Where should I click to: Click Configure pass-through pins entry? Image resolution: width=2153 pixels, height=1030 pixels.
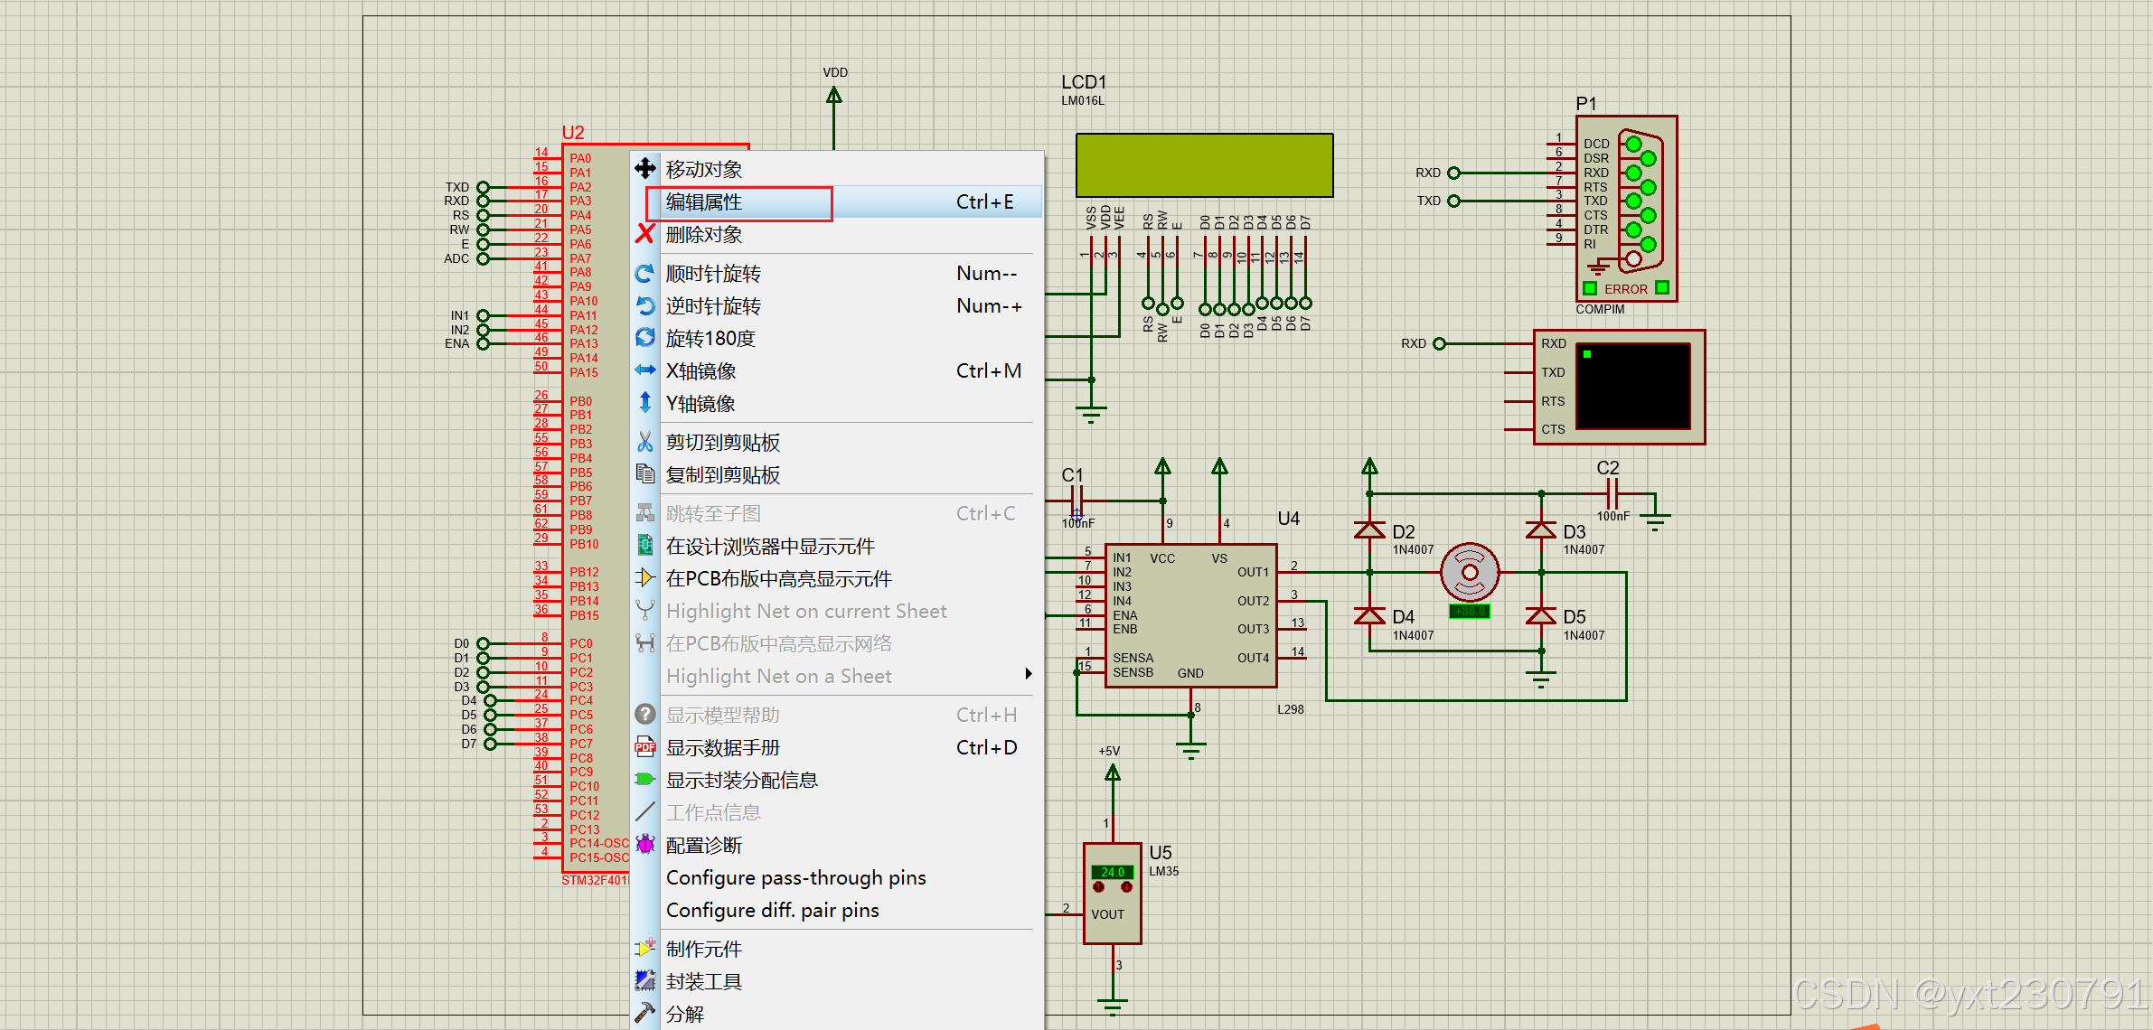[795, 878]
